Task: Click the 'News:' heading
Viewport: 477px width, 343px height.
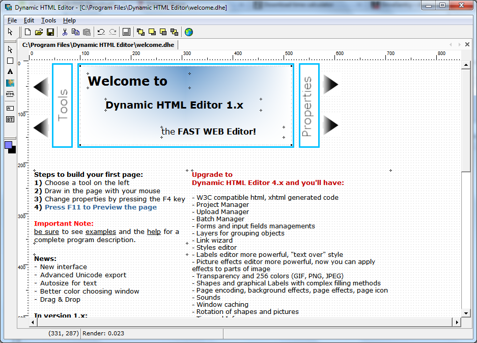Action: (45, 258)
